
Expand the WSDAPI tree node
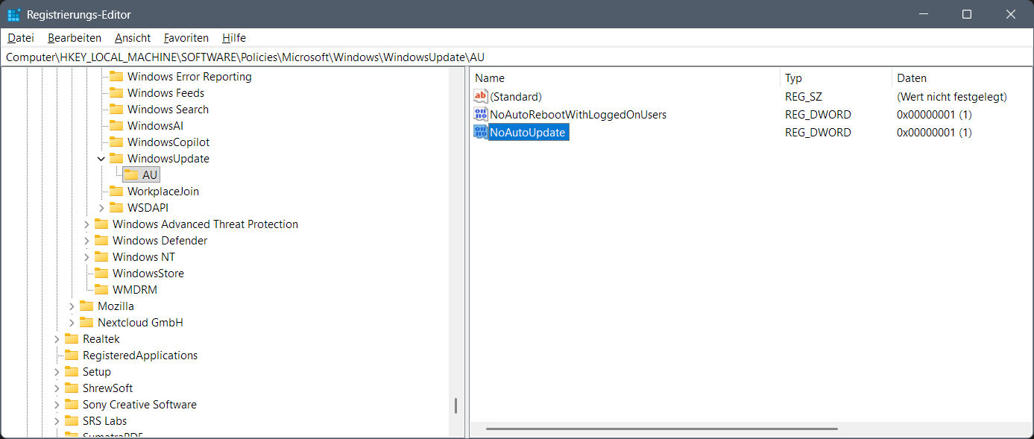point(101,207)
